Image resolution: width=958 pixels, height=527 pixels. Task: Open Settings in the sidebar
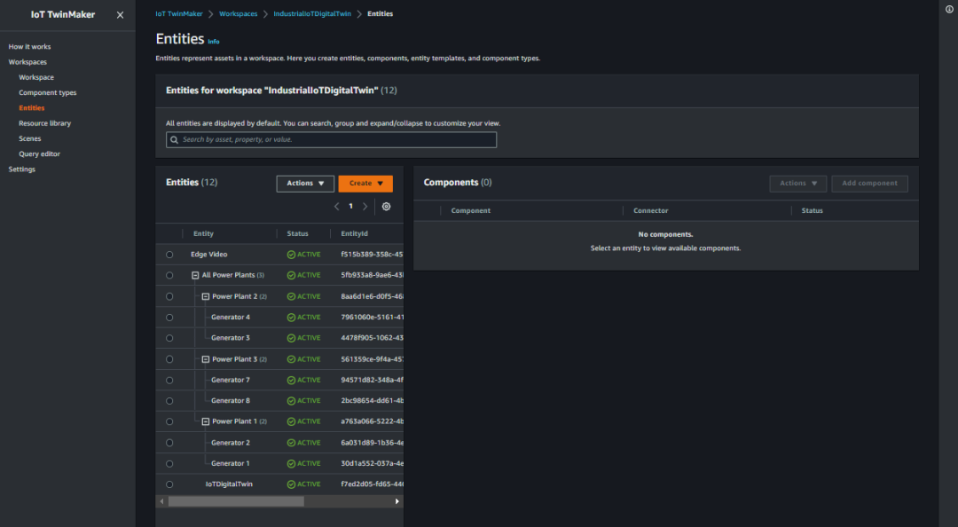[x=22, y=169]
